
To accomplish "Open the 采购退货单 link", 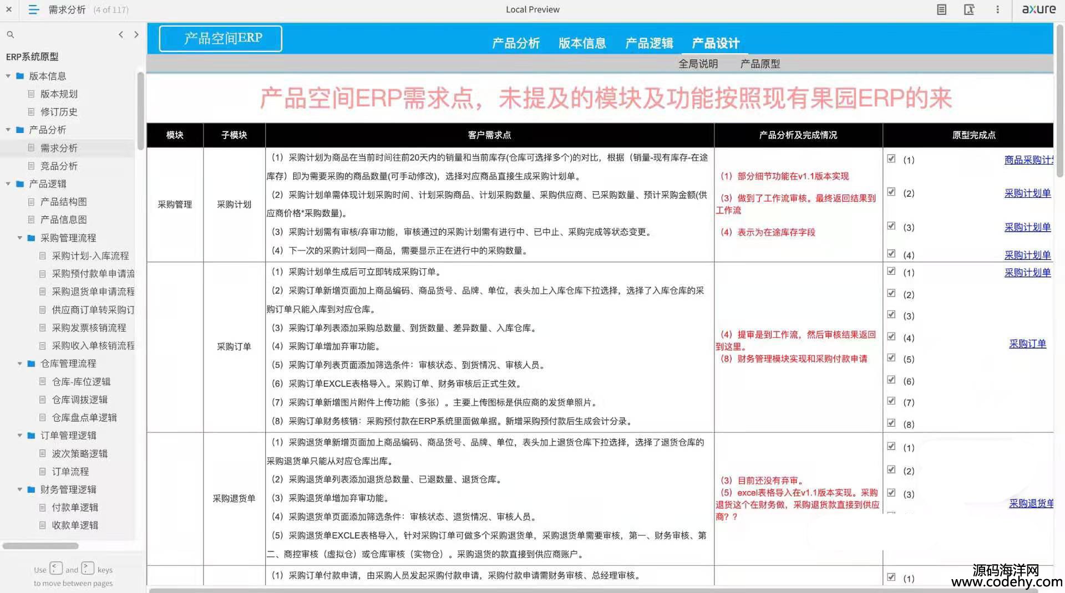I will coord(1031,503).
